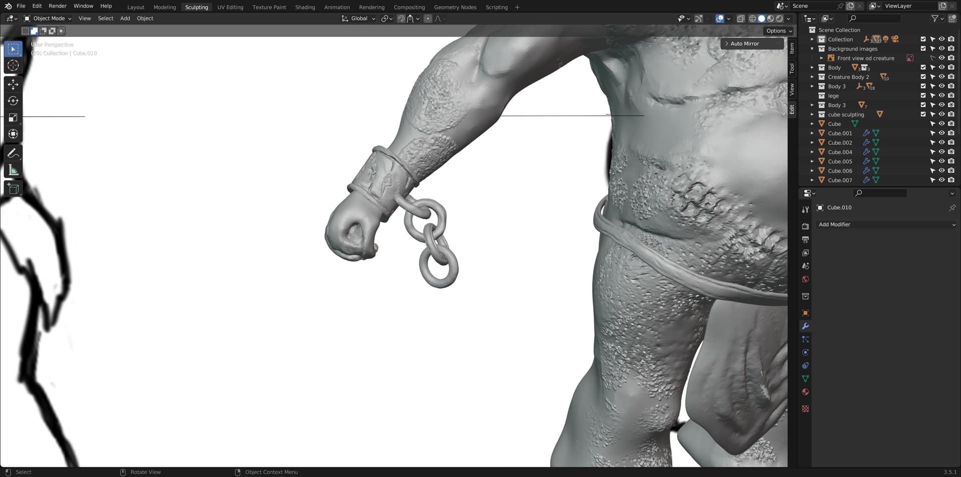Select the Rotate tool

[13, 101]
